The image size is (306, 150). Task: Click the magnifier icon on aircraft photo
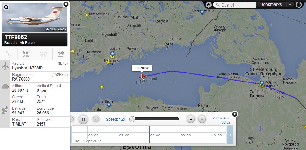[6, 7]
